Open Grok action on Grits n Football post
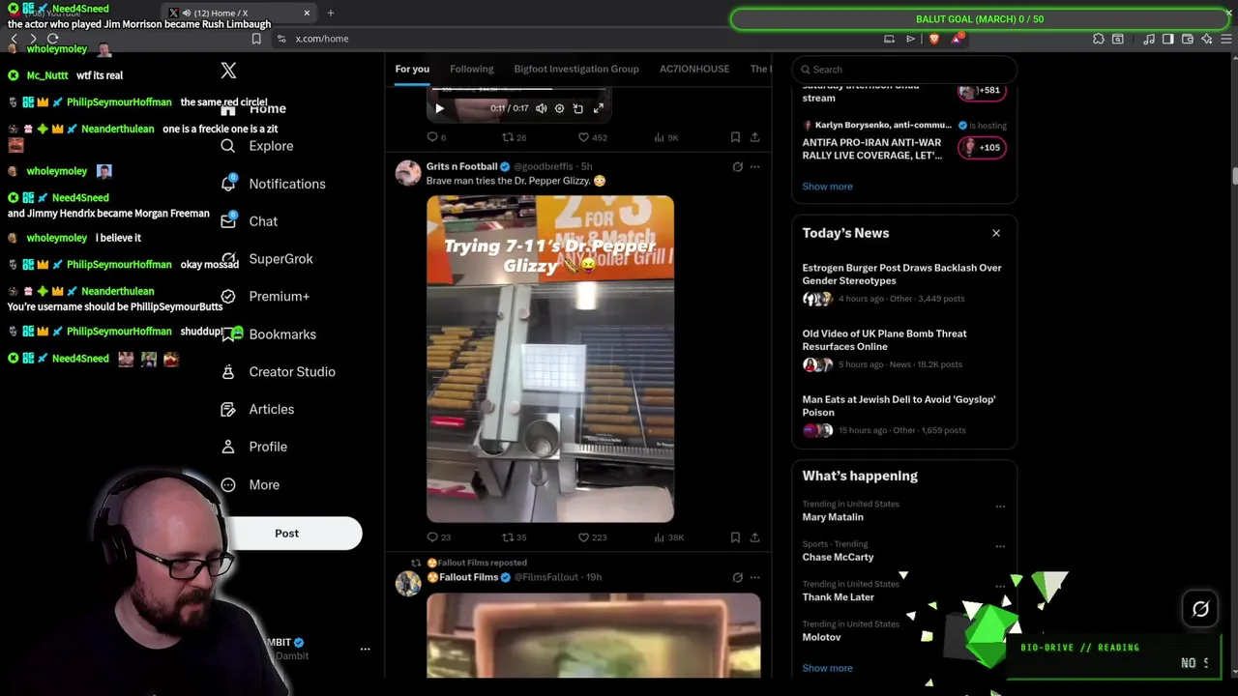This screenshot has height=696, width=1238. (737, 166)
